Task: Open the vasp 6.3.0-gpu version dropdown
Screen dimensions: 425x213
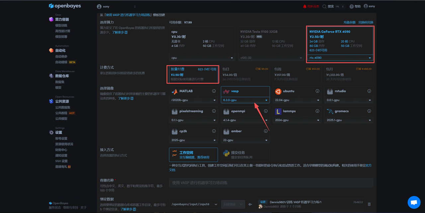Action: click(x=245, y=100)
